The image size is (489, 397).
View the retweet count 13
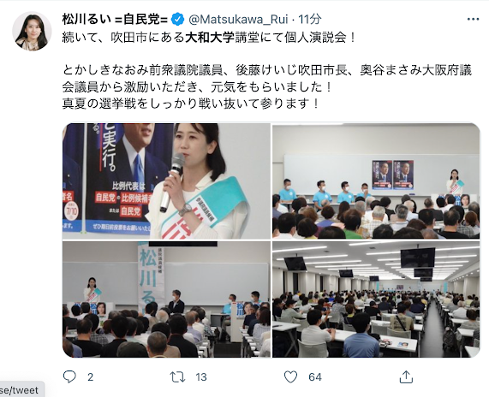[201, 377]
